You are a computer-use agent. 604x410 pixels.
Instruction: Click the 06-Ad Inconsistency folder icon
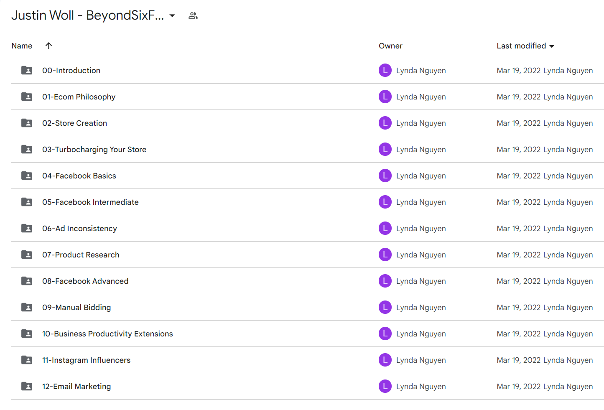tap(27, 228)
